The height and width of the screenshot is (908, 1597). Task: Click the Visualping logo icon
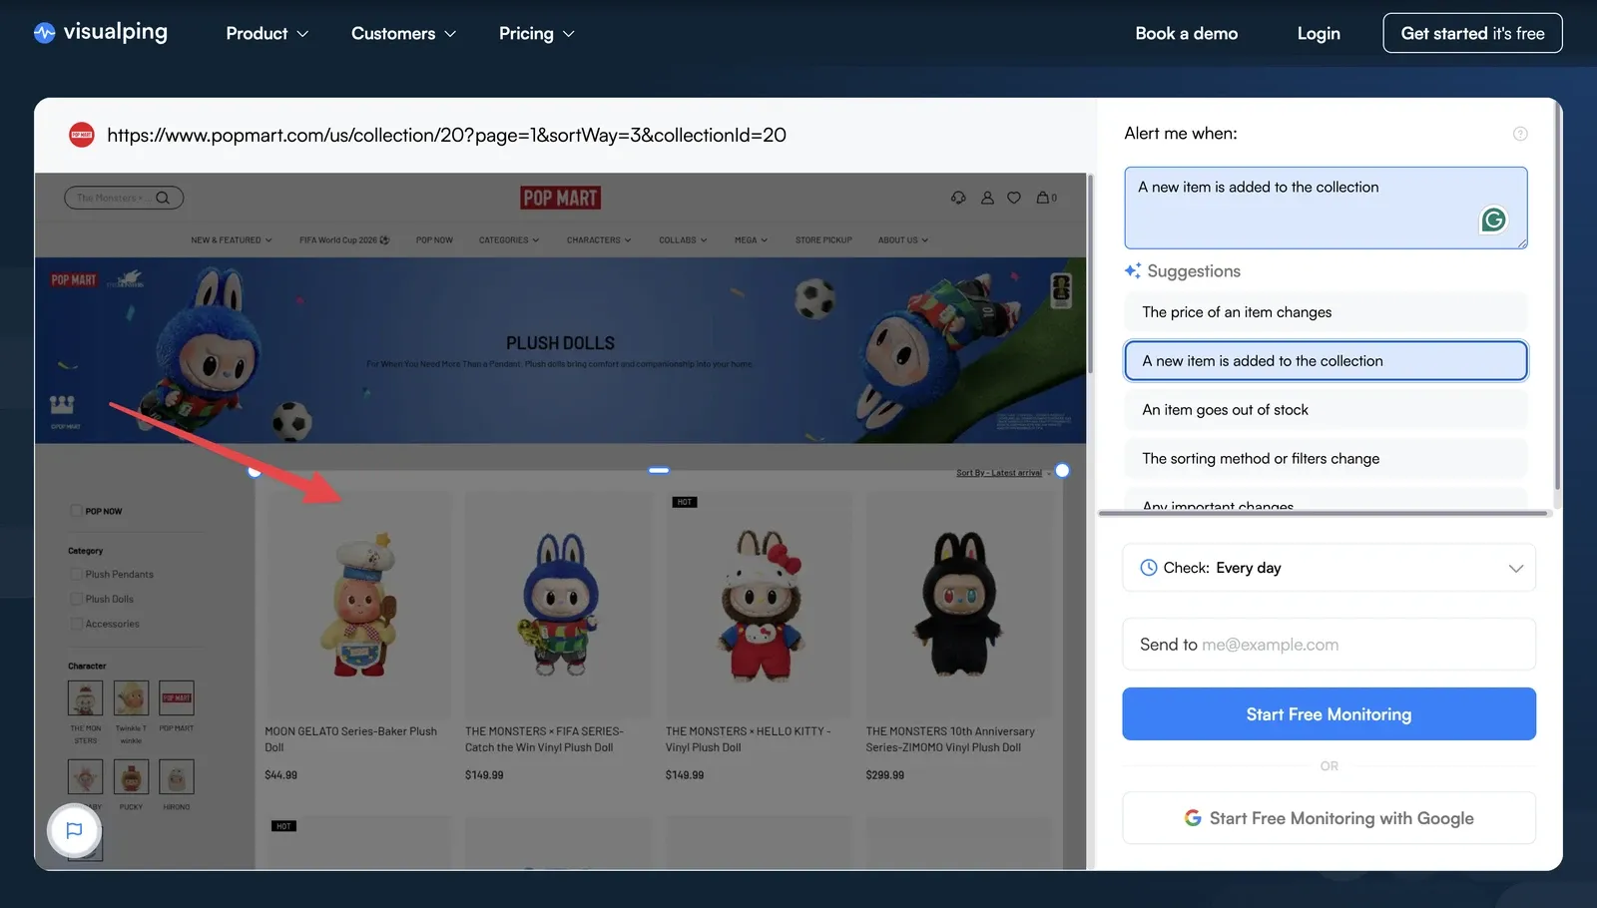[45, 33]
